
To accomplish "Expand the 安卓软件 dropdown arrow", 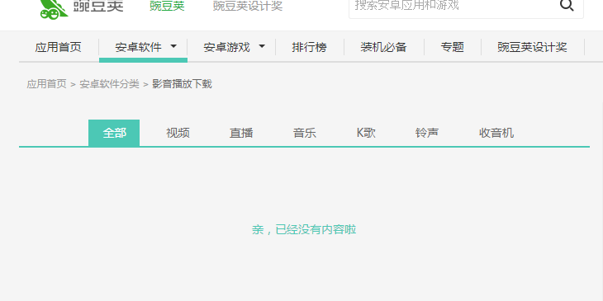I will pyautogui.click(x=173, y=46).
